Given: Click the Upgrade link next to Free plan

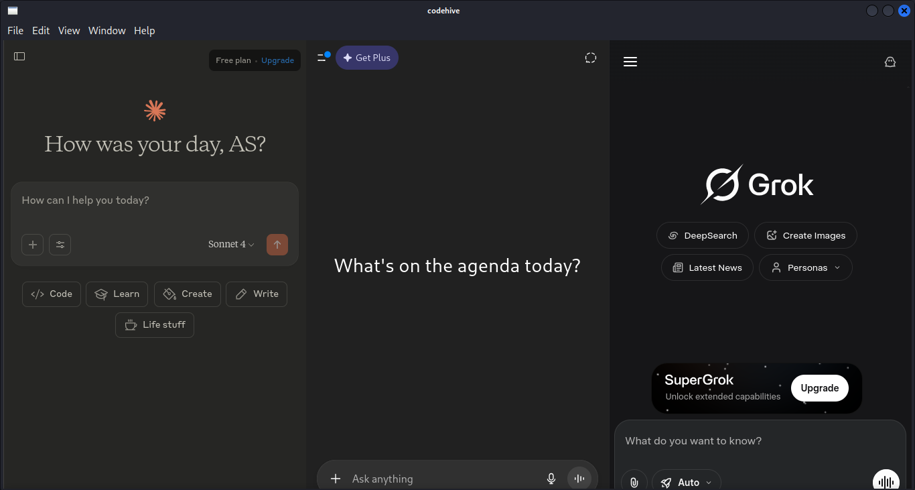Looking at the screenshot, I should pos(277,60).
